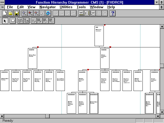Click the Zoom In magnifier icon
This screenshot has height=123, width=164.
[x=30, y=13]
